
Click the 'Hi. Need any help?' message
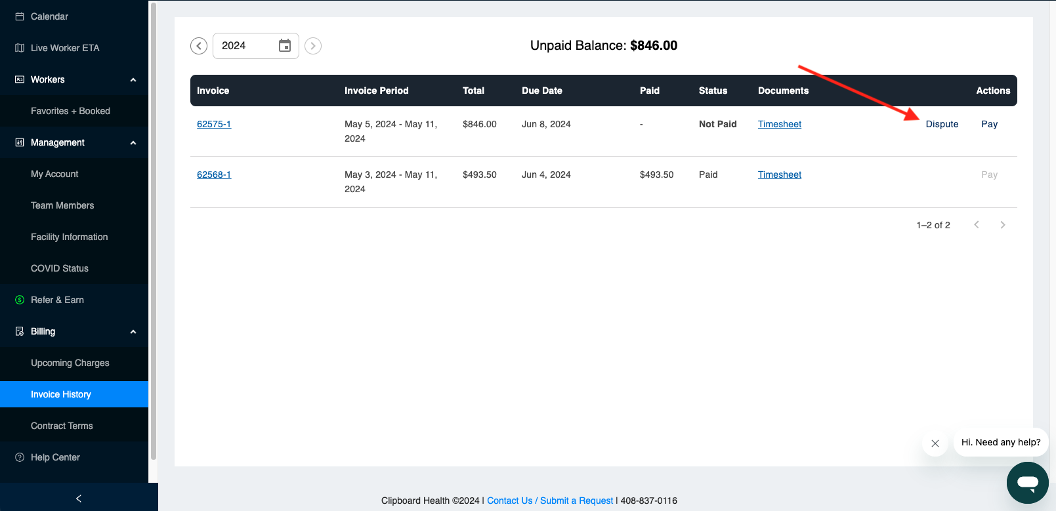click(x=1001, y=442)
